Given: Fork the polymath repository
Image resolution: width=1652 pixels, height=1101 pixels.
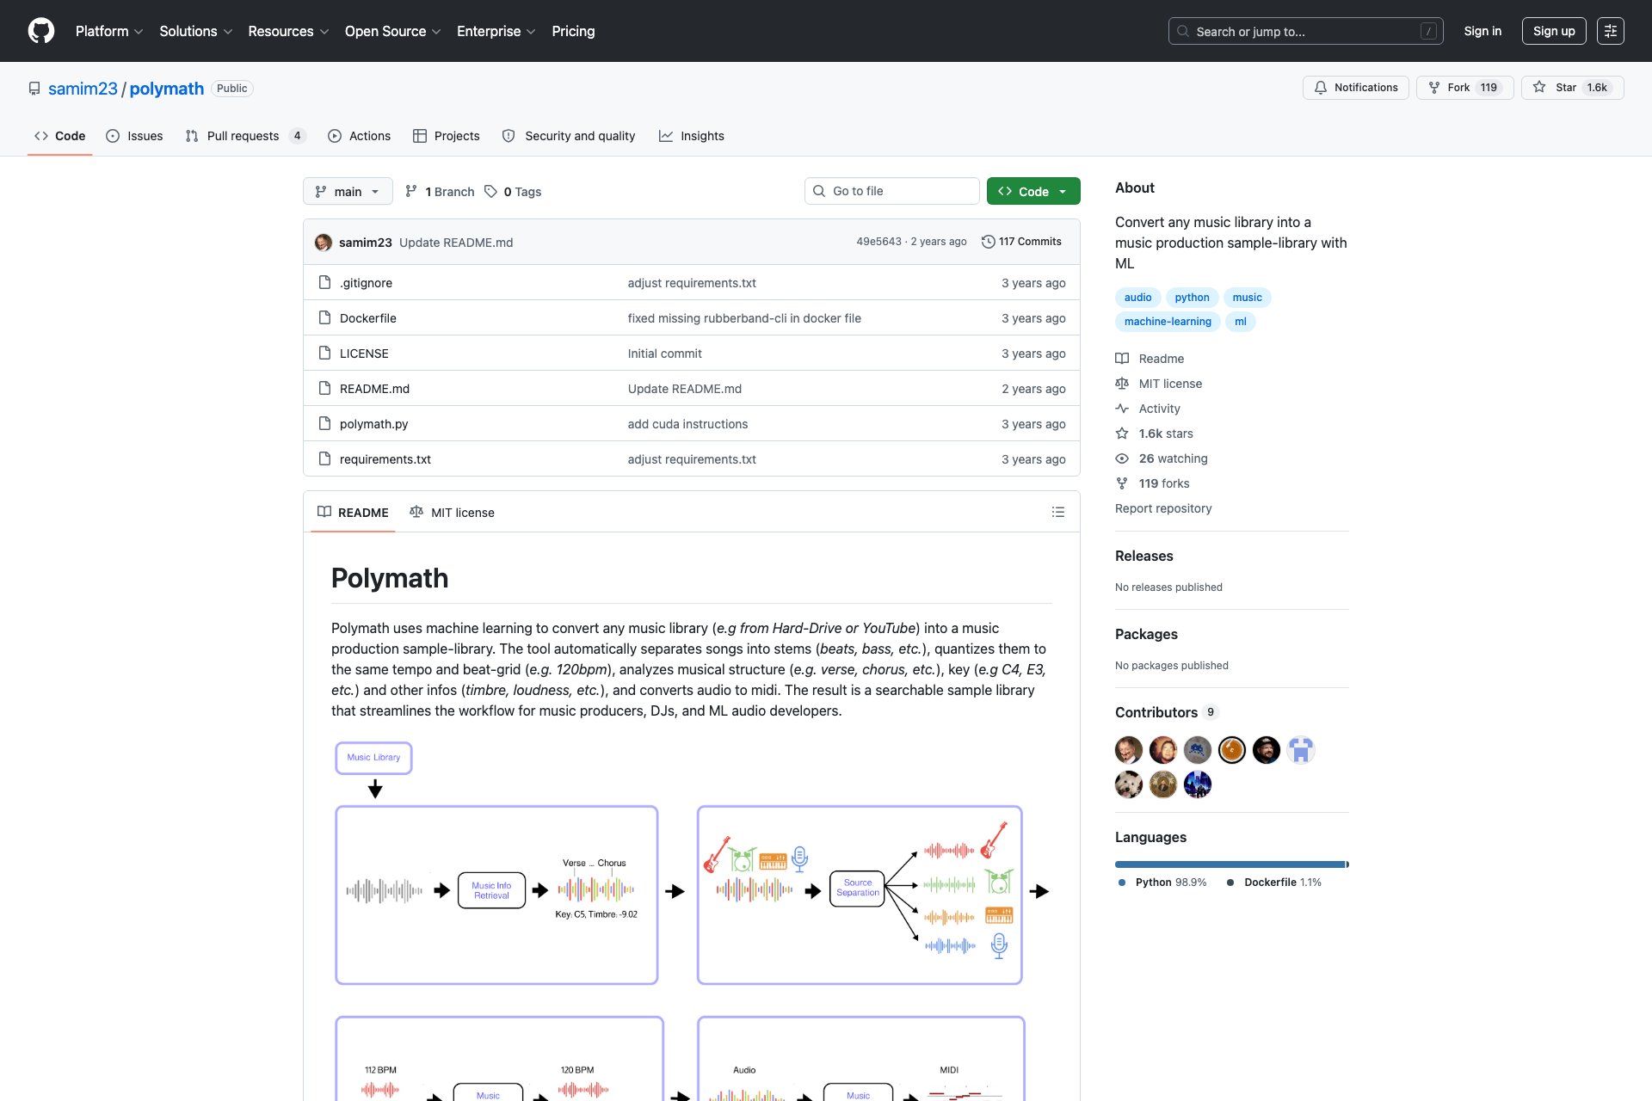Looking at the screenshot, I should click(1464, 88).
